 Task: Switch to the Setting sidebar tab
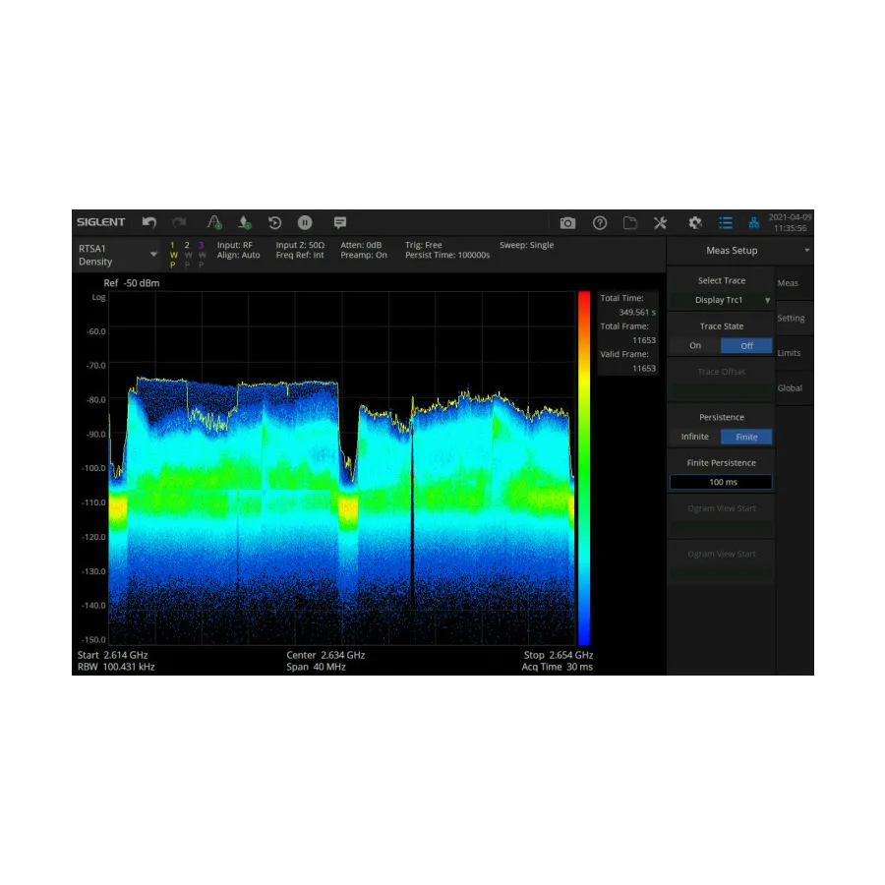(x=792, y=318)
